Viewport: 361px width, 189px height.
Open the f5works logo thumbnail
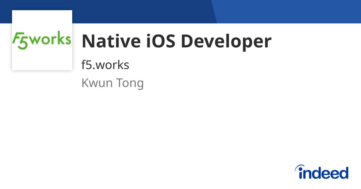coord(42,40)
